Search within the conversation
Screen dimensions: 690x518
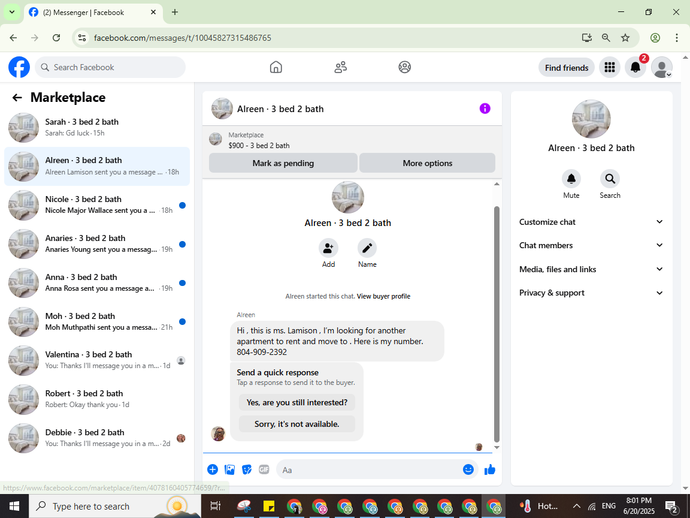[x=610, y=179]
